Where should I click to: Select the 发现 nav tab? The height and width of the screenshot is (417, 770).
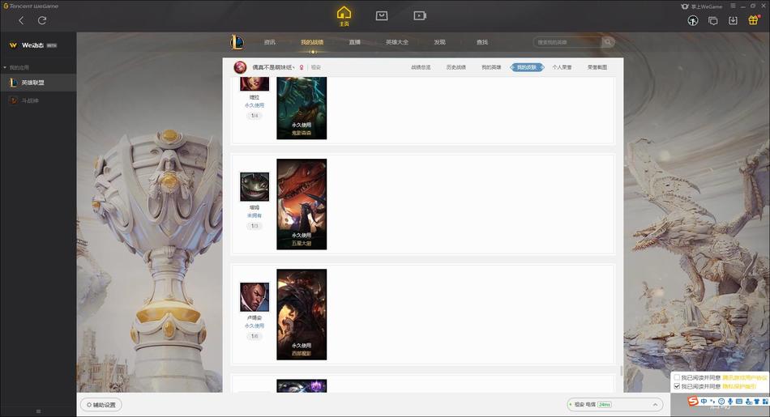coord(439,42)
